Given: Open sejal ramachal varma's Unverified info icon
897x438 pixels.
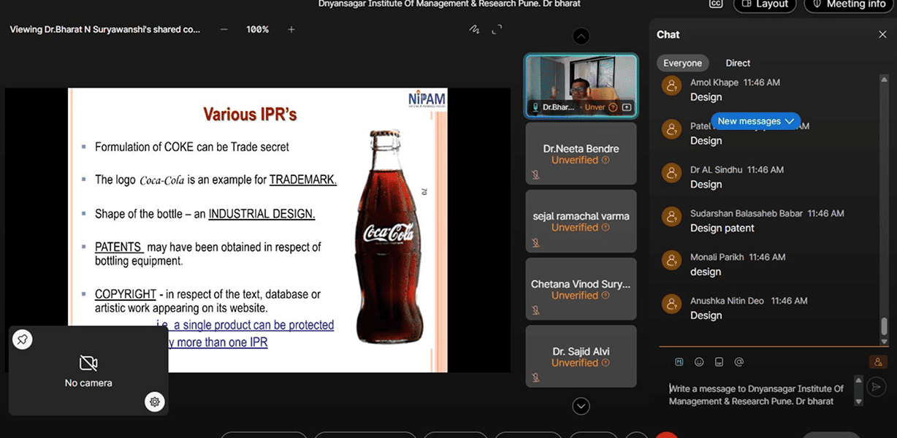Looking at the screenshot, I should point(606,228).
